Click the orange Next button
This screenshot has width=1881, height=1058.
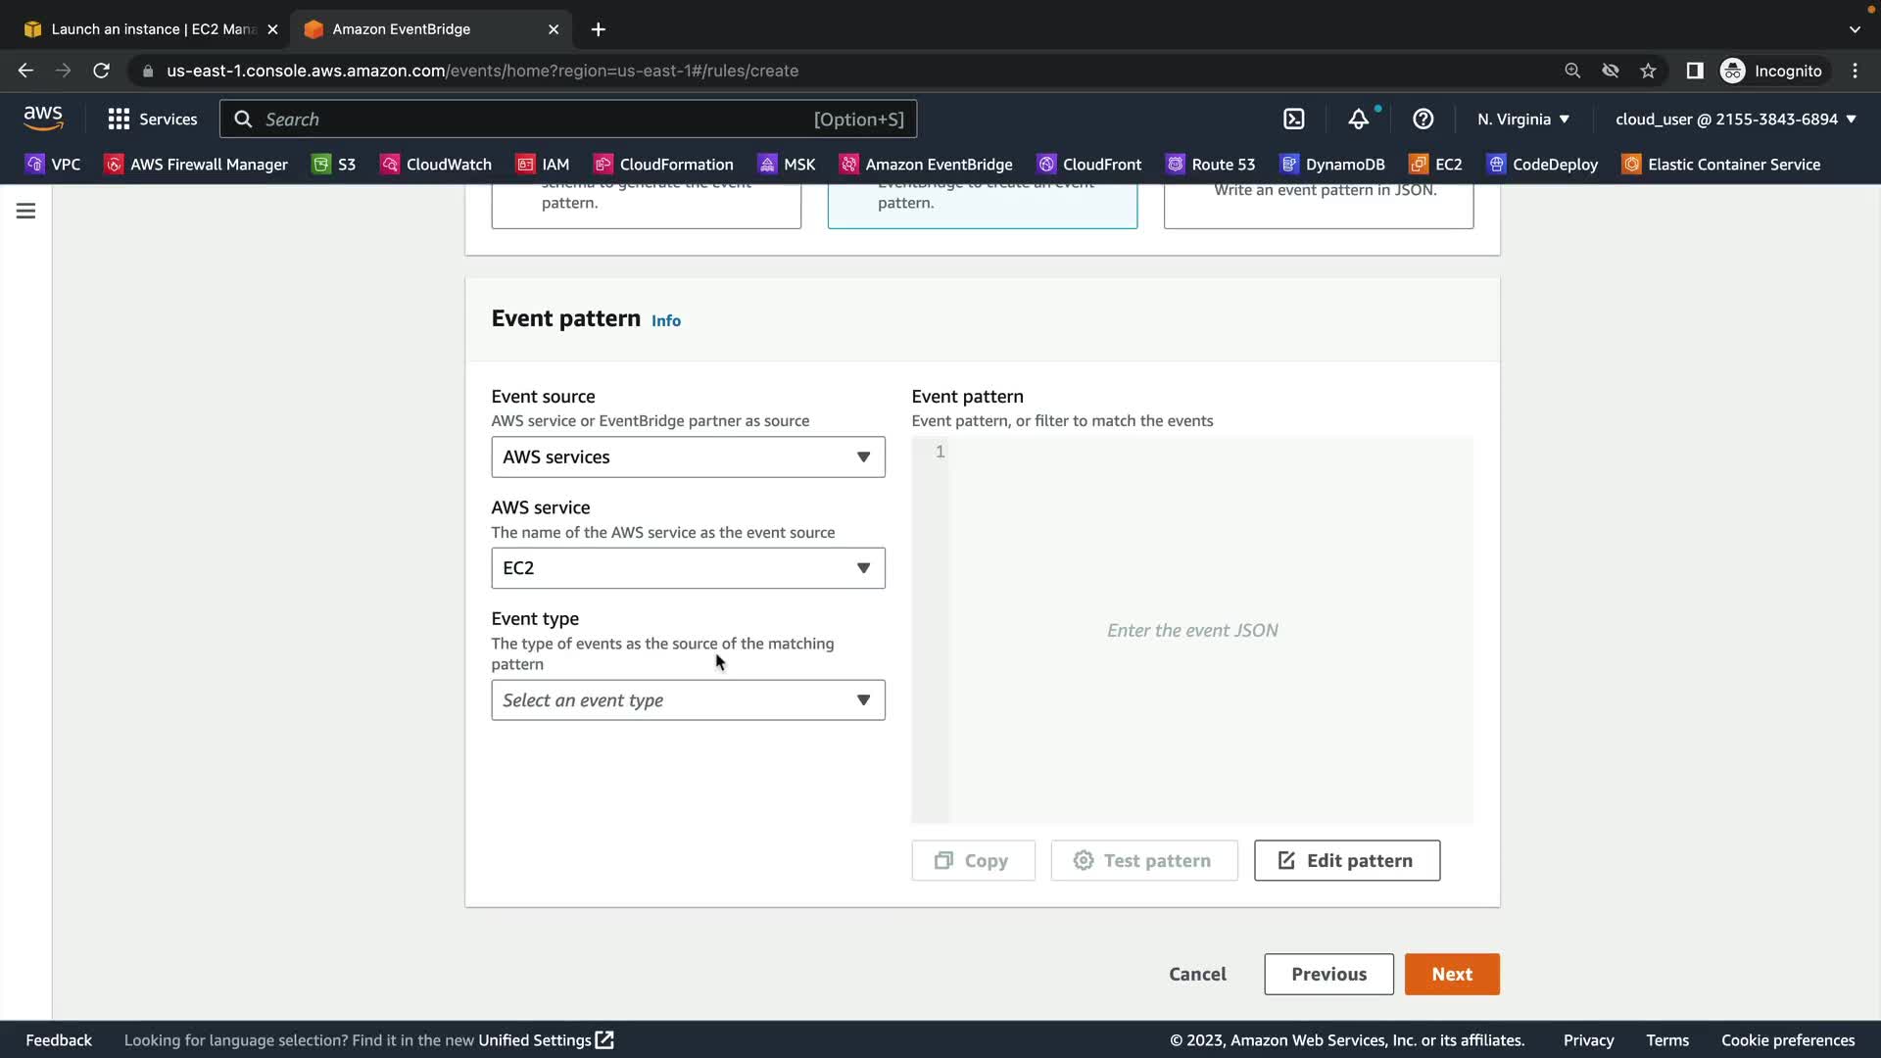tap(1451, 975)
